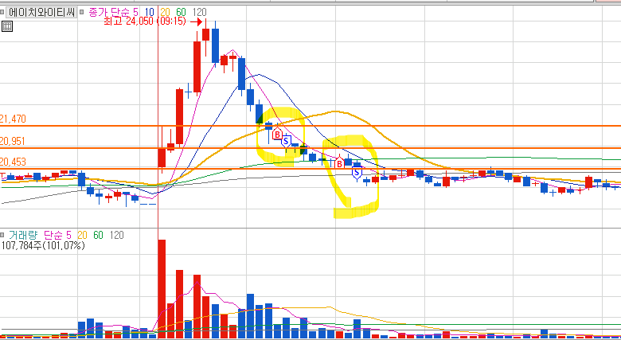Click the 21,470 orange price level line label
The width and height of the screenshot is (621, 340).
(13, 119)
